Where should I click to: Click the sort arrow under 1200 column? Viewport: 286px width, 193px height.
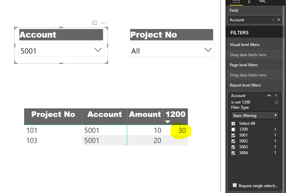[167, 121]
